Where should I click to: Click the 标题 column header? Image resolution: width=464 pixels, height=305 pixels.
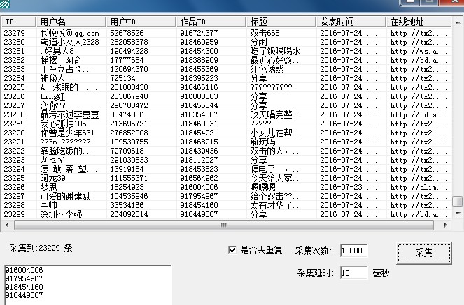coord(281,22)
